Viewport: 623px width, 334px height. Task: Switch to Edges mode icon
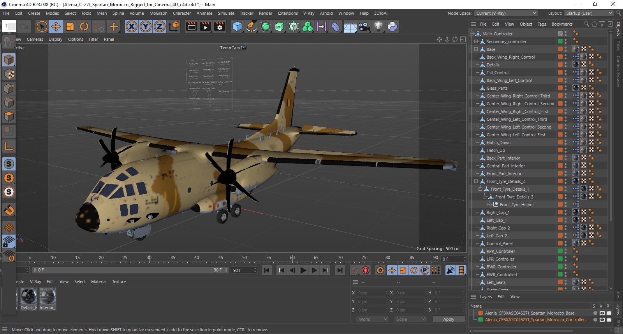pyautogui.click(x=9, y=103)
